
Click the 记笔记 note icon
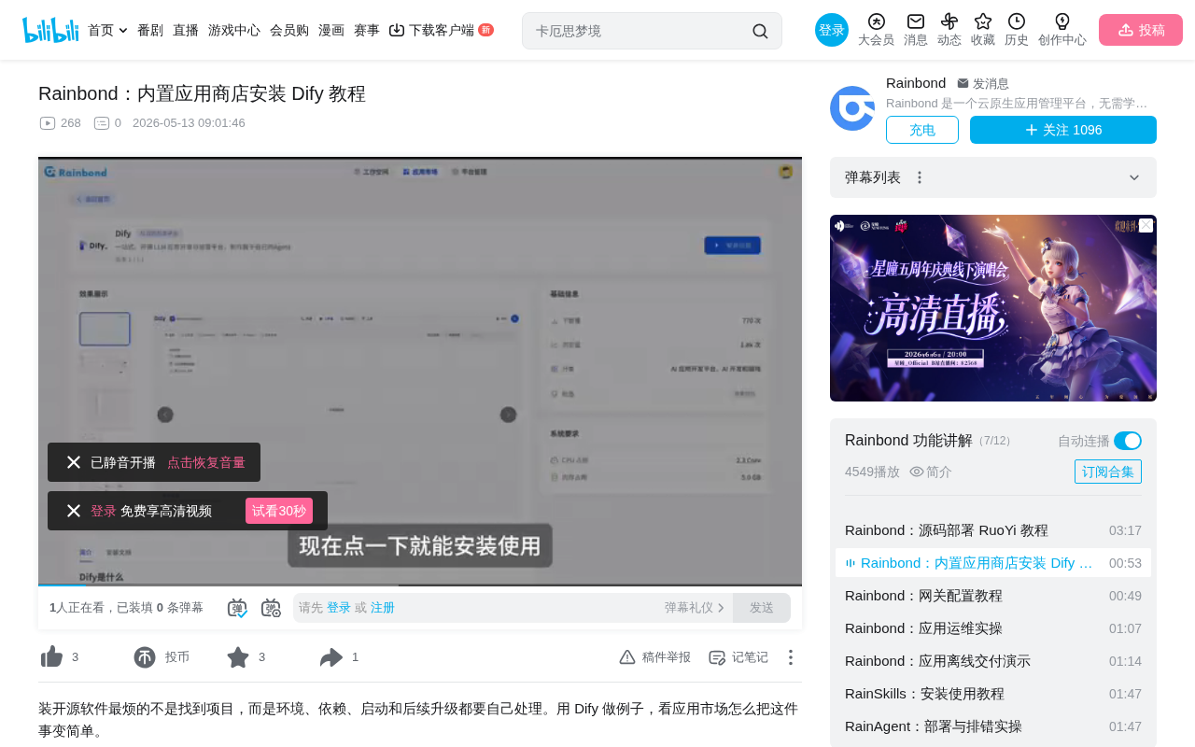(x=717, y=657)
